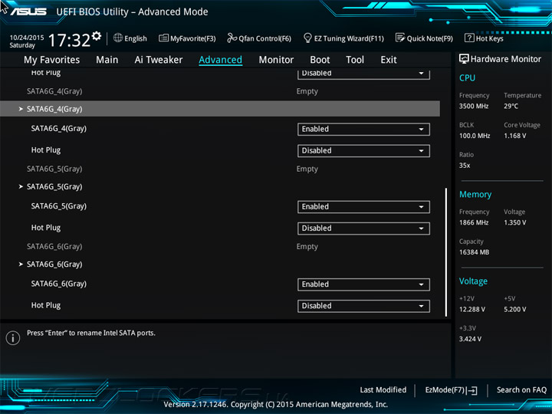Screen dimensions: 552x414
Task: Click the +12V reading 12.288 V
Action: click(472, 309)
